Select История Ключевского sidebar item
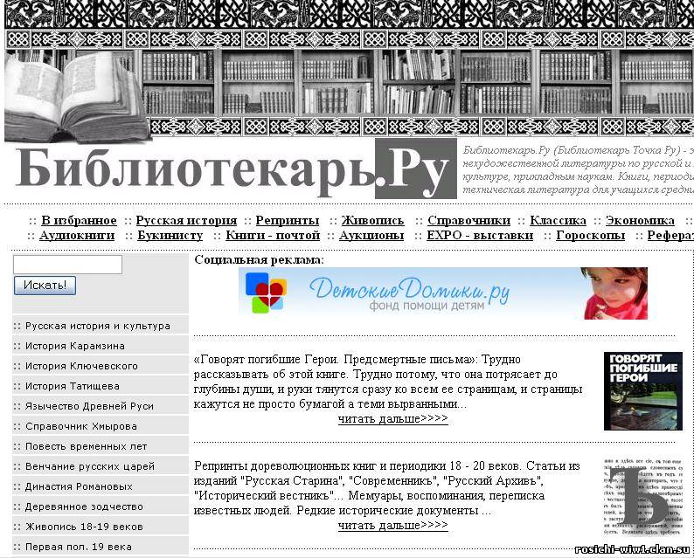The image size is (694, 558). pyautogui.click(x=101, y=366)
